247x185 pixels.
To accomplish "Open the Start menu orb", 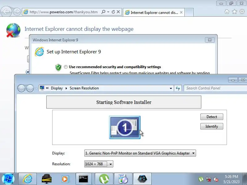I will point(8,179).
